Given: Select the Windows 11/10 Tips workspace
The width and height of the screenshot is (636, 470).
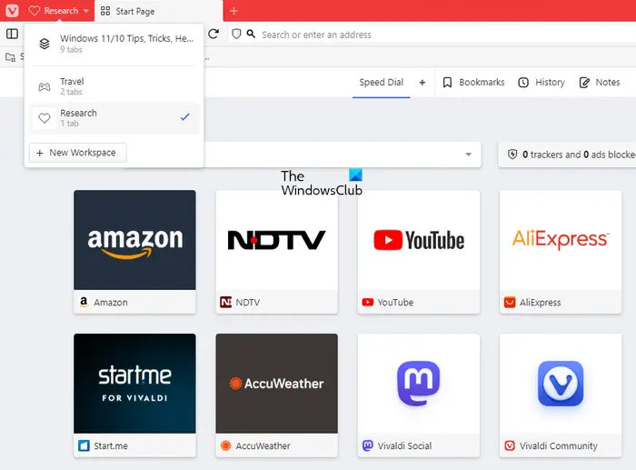Looking at the screenshot, I should pos(115,44).
